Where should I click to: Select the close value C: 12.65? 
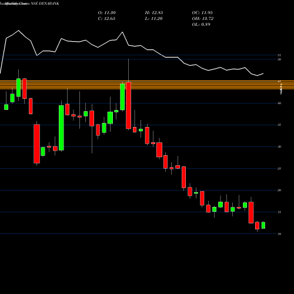(106, 19)
